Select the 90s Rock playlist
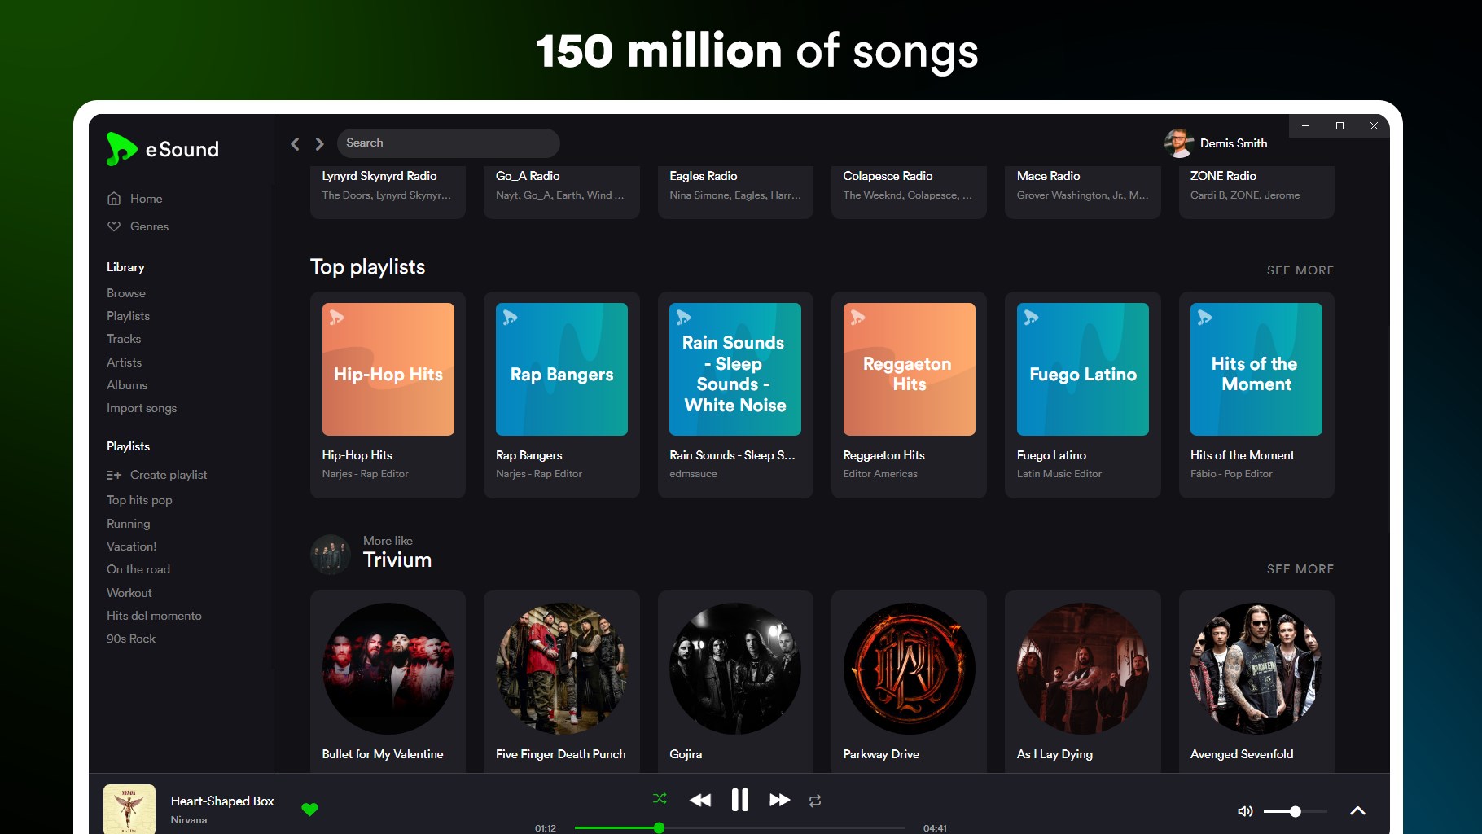Screen dimensions: 1482x834 [132, 639]
